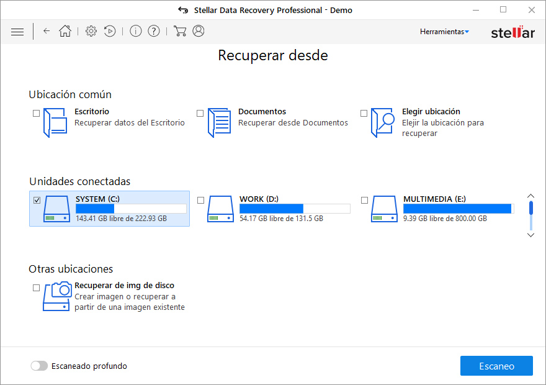Viewport: 546px width, 385px height.
Task: Open the information icon
Action: 136,31
